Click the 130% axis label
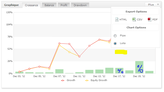The width and height of the screenshot is (164, 92). coord(9,12)
